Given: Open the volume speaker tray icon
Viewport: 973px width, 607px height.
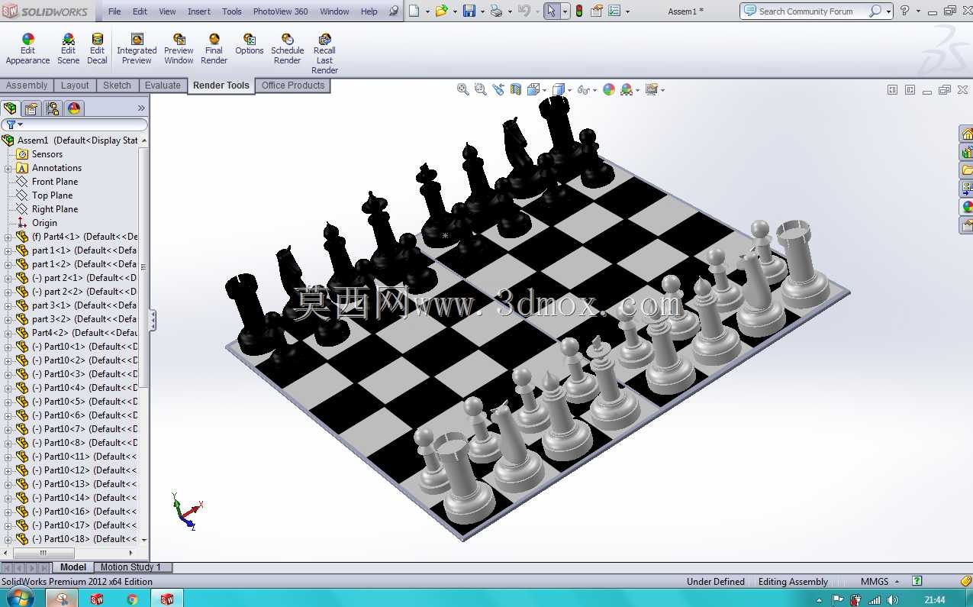Looking at the screenshot, I should pyautogui.click(x=893, y=600).
